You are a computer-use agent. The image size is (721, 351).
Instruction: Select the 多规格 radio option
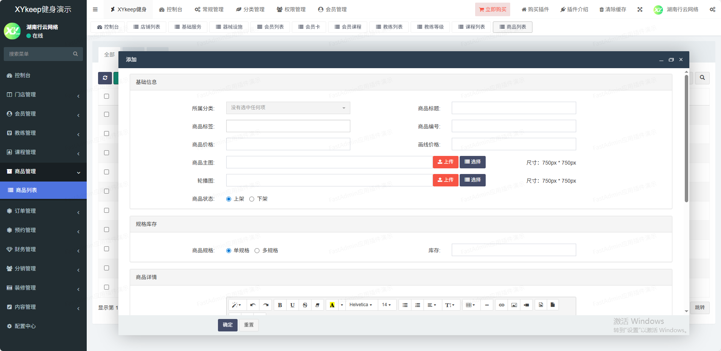click(x=257, y=251)
